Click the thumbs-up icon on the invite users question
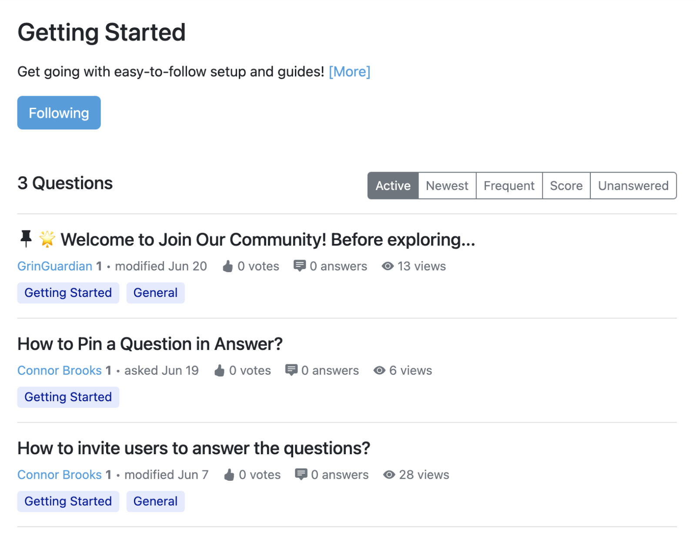 pyautogui.click(x=229, y=475)
